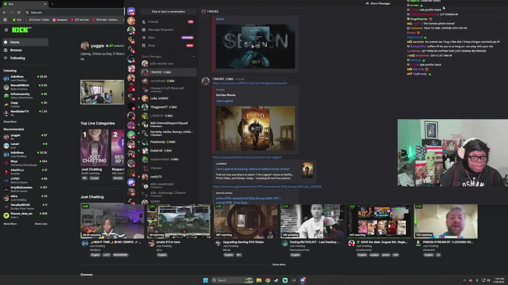Image resolution: width=508 pixels, height=285 pixels.
Task: Go back in the browser
Action: pos(4,12)
